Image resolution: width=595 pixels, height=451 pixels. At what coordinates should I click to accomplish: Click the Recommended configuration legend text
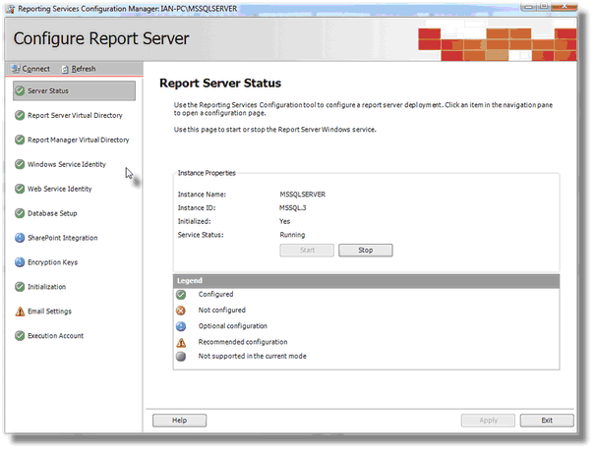point(243,342)
